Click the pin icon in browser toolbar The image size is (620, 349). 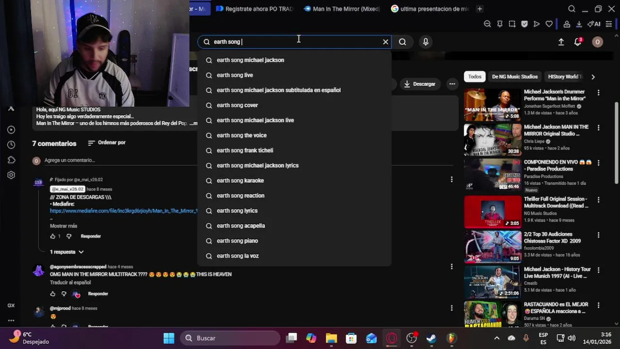[x=500, y=24]
